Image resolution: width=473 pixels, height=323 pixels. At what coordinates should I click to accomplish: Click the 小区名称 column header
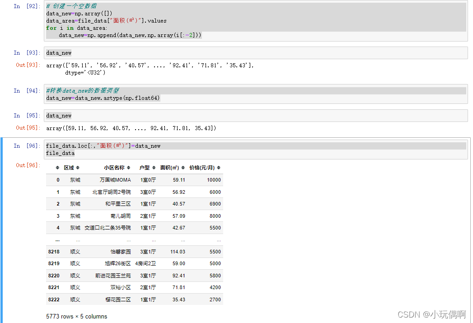click(114, 168)
